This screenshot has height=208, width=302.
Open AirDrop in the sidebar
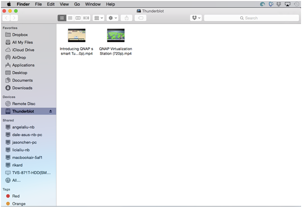point(20,58)
